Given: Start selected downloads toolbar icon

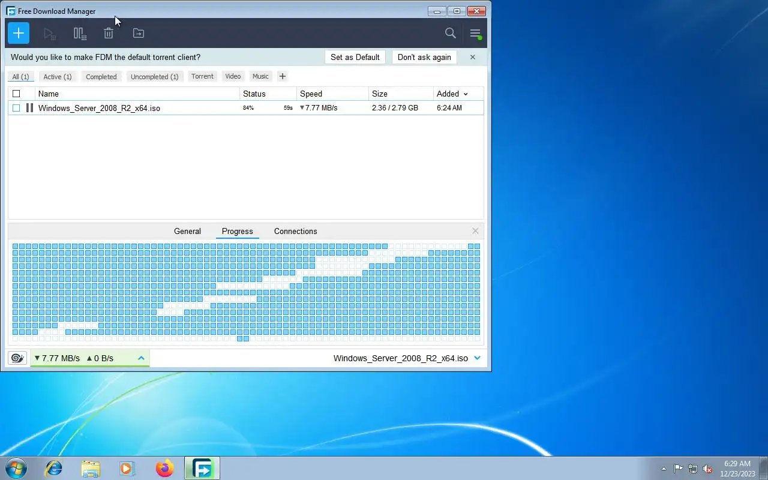Looking at the screenshot, I should [50, 34].
